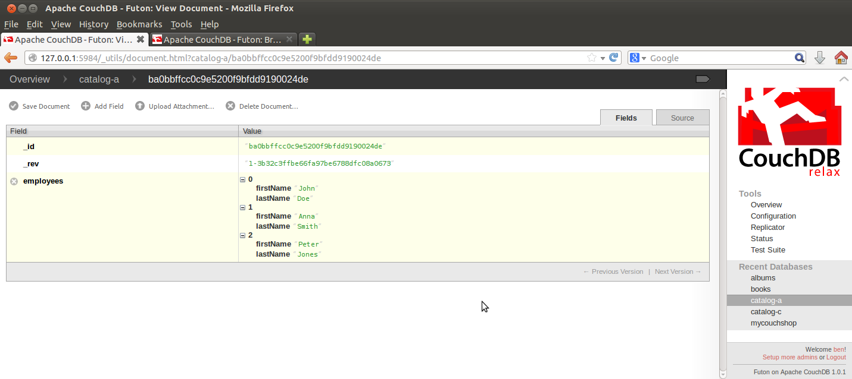Screen dimensions: 852x379
Task: Open the downloads arrow icon
Action: (x=820, y=58)
